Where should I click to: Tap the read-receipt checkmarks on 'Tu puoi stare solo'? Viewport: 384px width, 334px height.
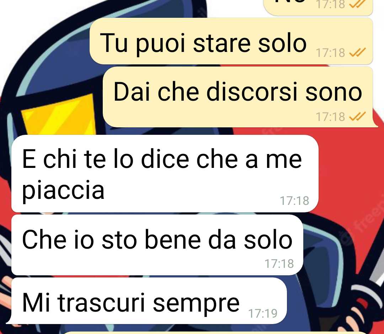[357, 52]
